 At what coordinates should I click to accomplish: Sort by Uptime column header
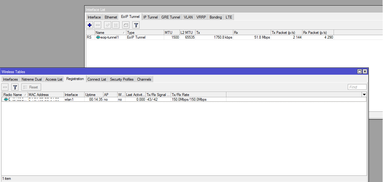94,95
